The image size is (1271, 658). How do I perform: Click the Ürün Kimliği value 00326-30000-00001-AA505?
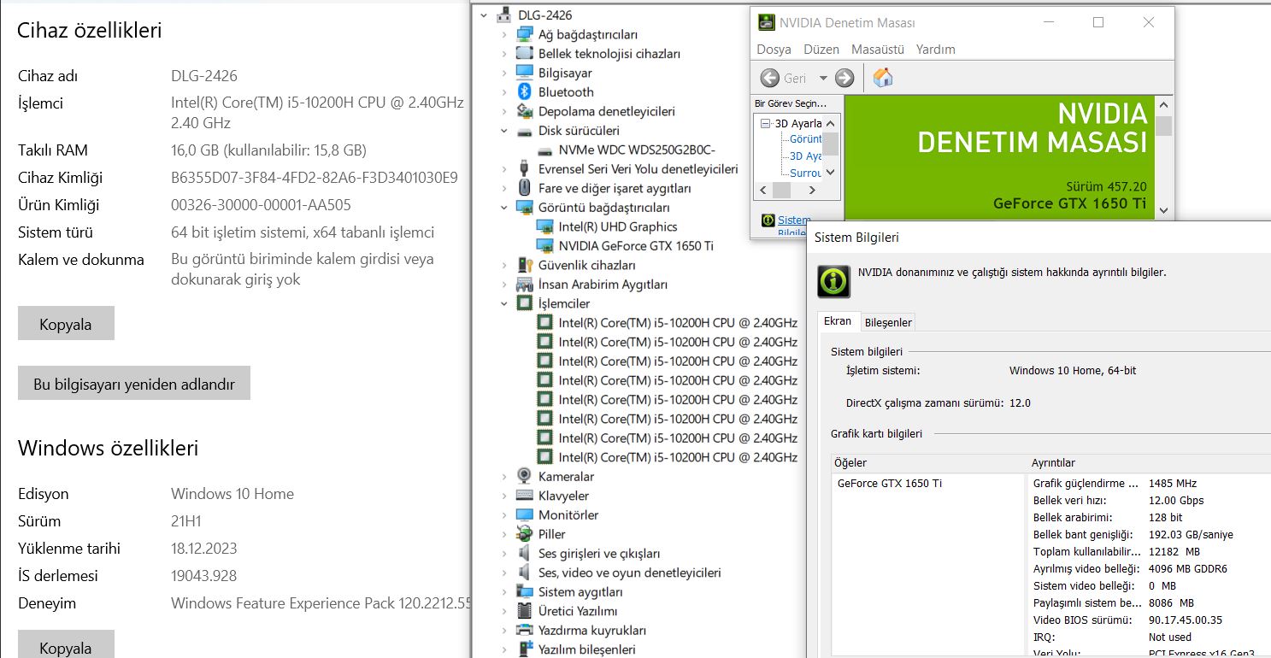point(261,205)
